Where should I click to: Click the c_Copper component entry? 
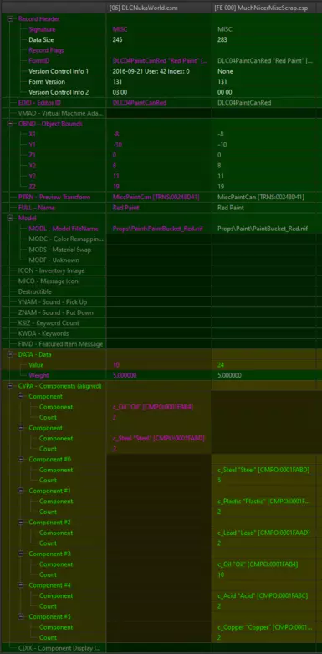(x=264, y=627)
